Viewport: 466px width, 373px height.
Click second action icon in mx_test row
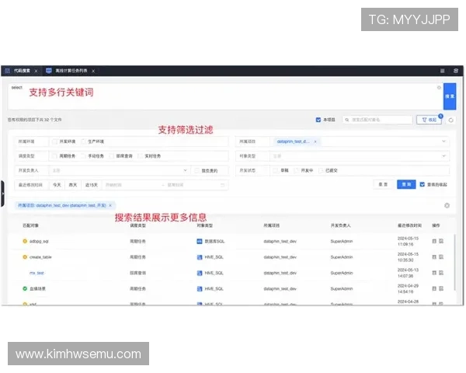[441, 273]
